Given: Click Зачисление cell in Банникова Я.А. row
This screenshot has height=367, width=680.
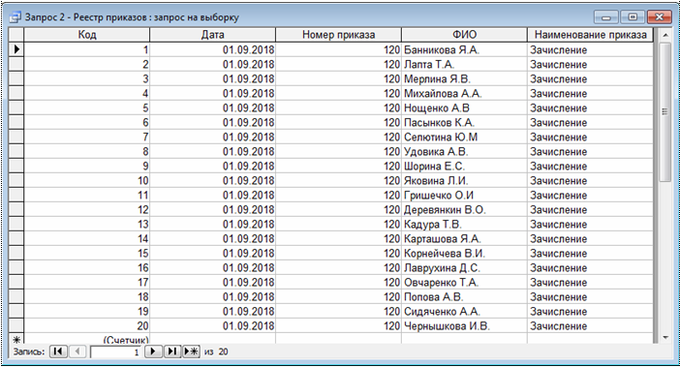Looking at the screenshot, I should 590,49.
